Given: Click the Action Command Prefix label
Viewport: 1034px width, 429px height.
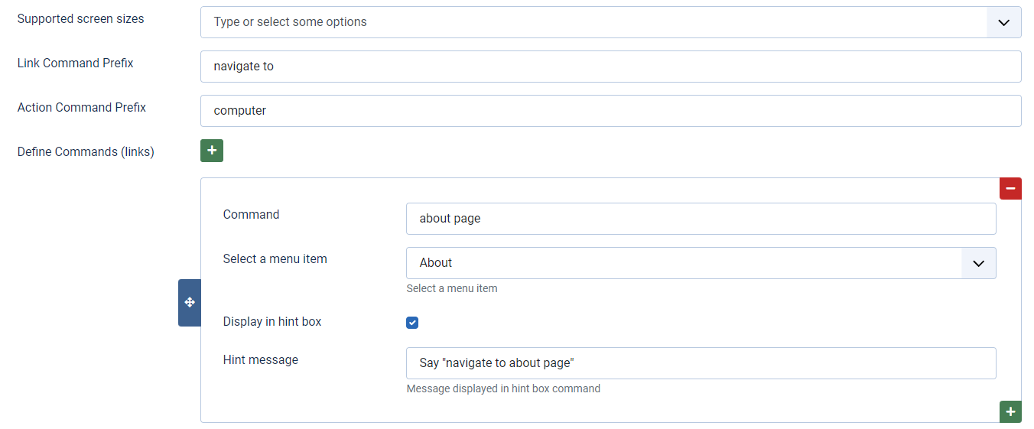Looking at the screenshot, I should coord(82,107).
